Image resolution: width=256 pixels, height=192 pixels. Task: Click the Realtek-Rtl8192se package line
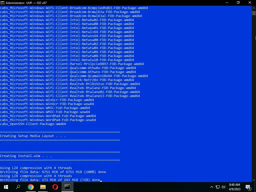pyautogui.click(x=70, y=84)
